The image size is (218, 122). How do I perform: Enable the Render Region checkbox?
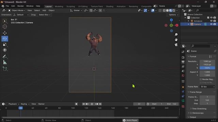click(201, 79)
